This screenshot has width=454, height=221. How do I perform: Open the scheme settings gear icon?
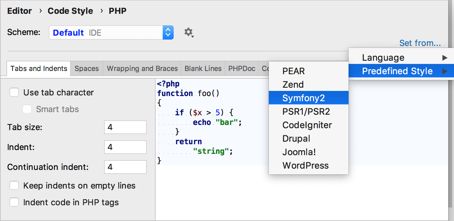(189, 32)
